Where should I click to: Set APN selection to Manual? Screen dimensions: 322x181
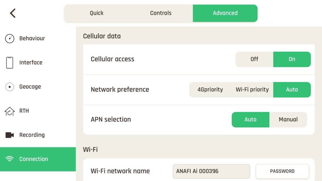click(288, 120)
